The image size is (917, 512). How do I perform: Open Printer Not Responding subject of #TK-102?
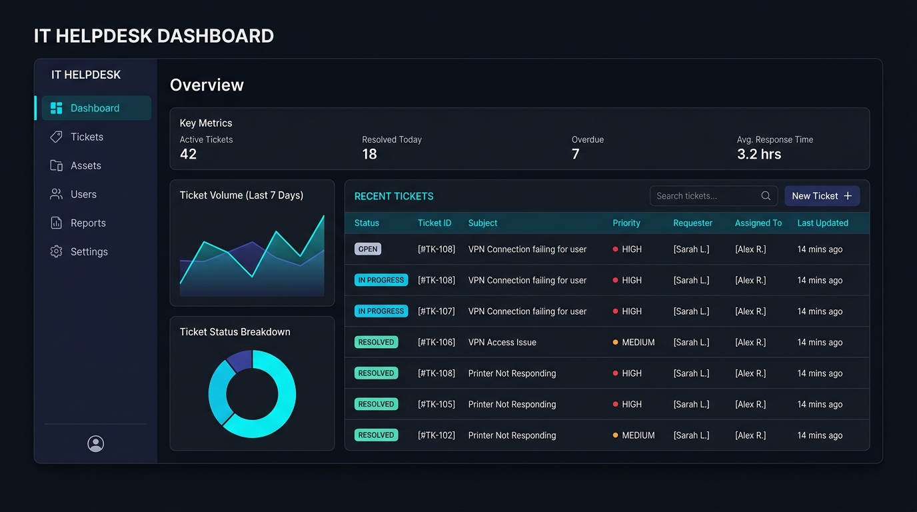[512, 435]
